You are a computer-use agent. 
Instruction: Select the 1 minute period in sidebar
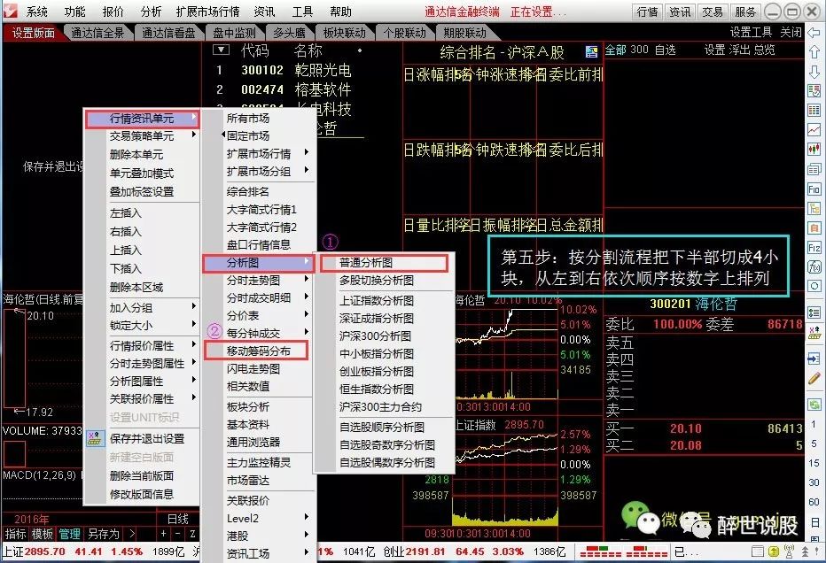814,424
